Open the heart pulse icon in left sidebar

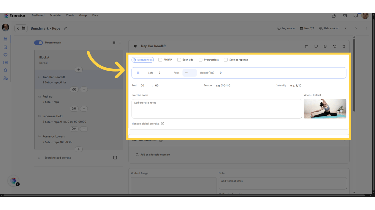5,55
